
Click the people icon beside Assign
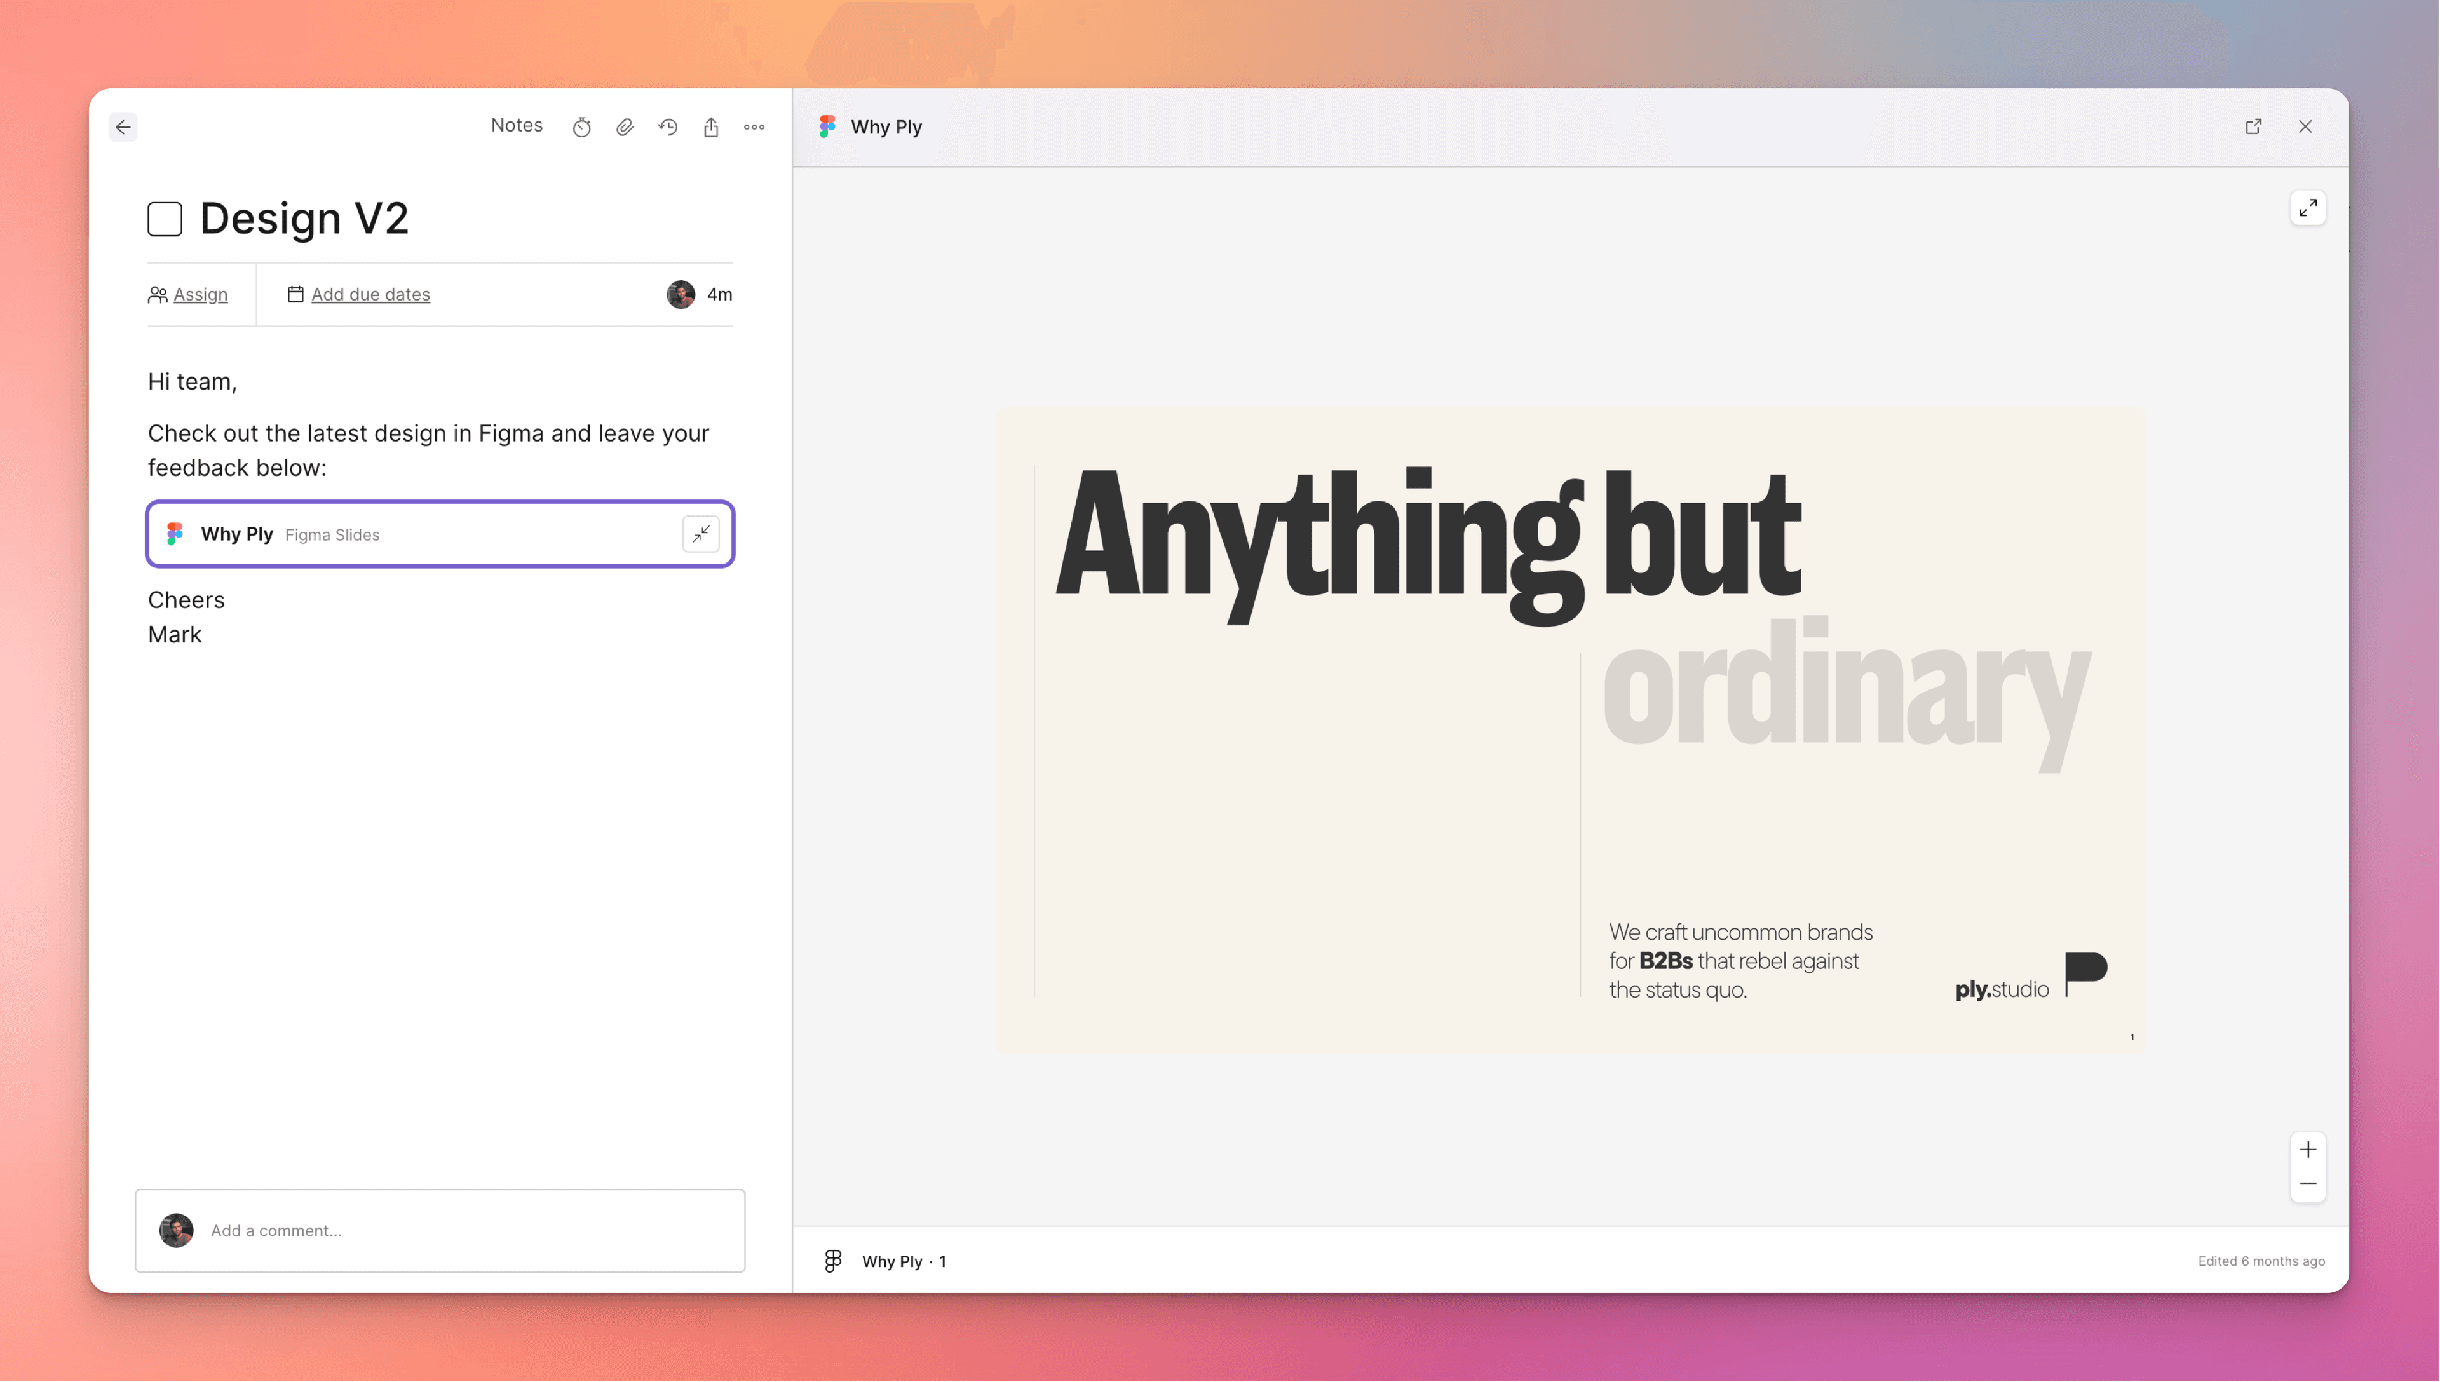coord(158,294)
